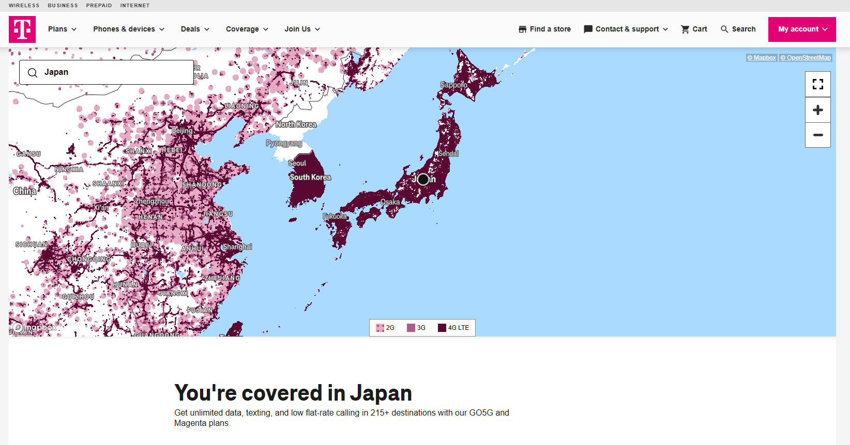
Task: Click the T-Mobile logo
Action: click(x=22, y=29)
